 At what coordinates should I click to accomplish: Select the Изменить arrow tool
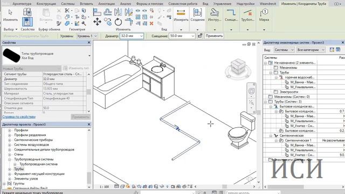(10, 15)
